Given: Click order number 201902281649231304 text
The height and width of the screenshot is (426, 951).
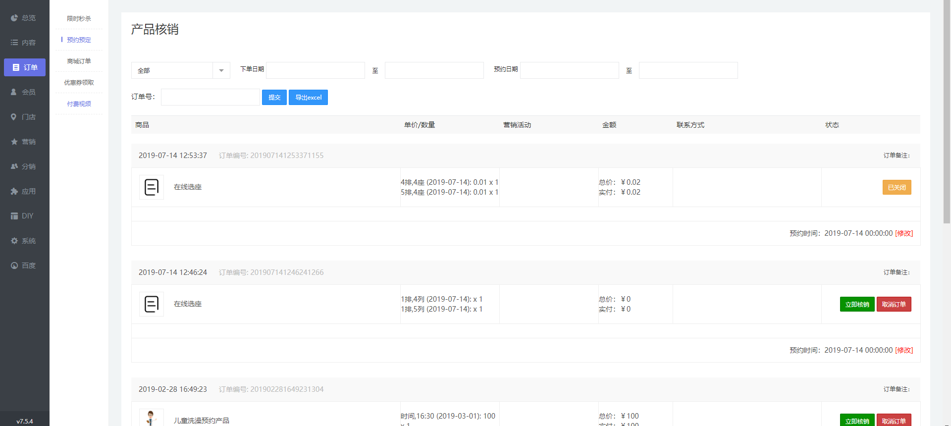Looking at the screenshot, I should (x=287, y=389).
